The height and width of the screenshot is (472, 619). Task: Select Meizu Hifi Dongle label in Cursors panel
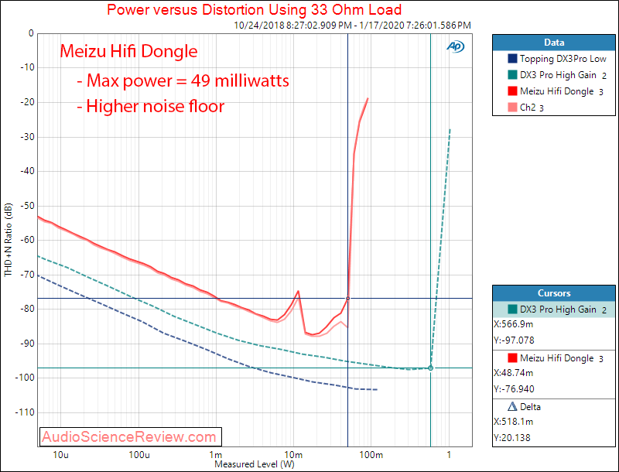(556, 358)
